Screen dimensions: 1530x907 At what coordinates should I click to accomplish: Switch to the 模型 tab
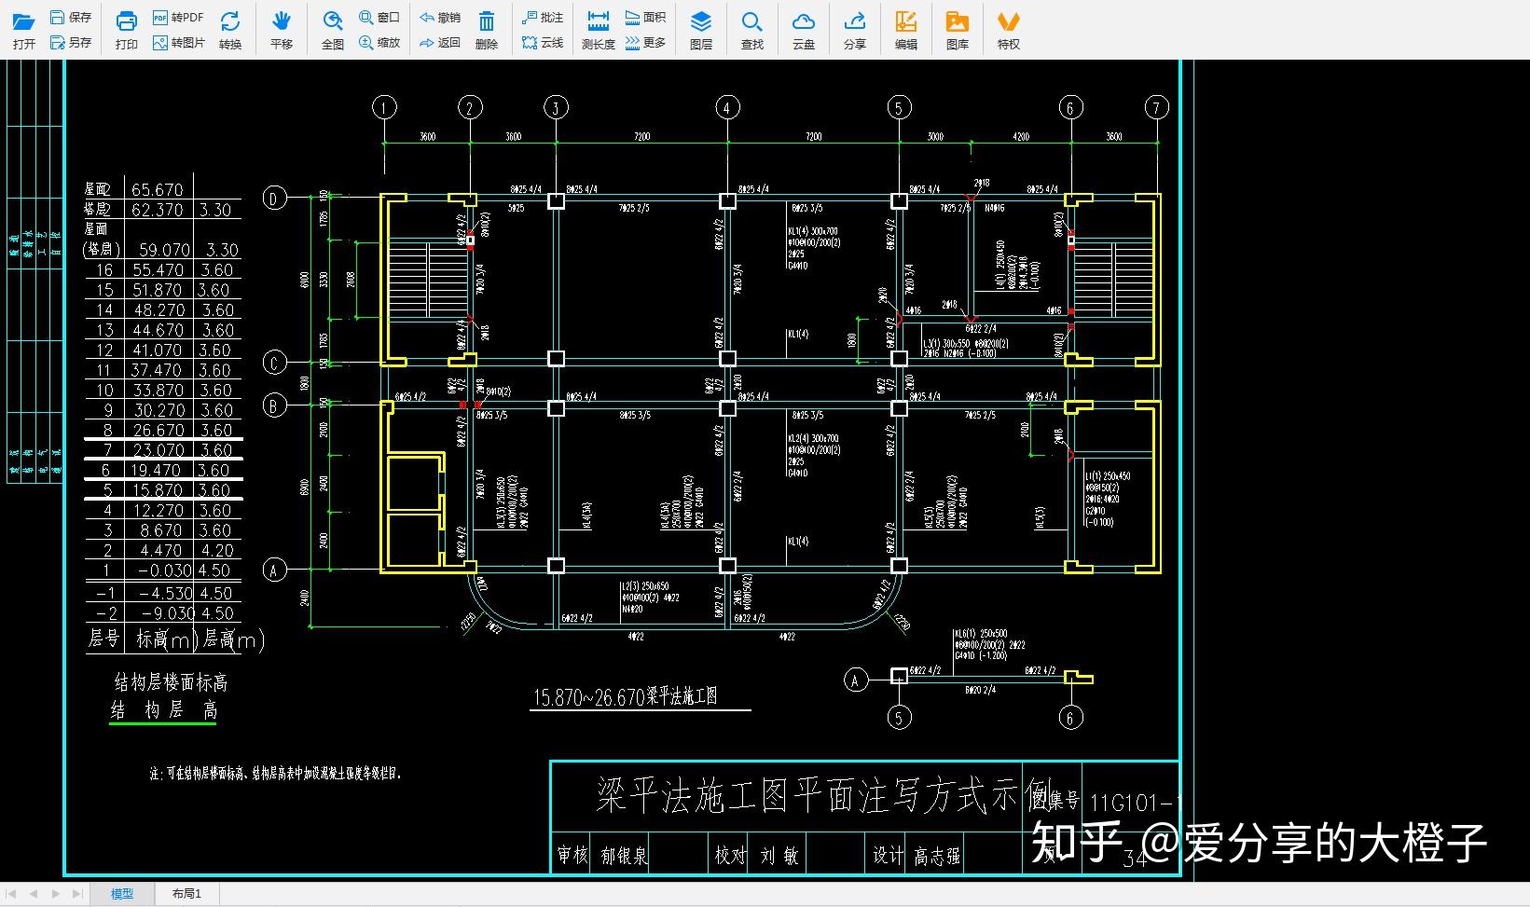122,893
